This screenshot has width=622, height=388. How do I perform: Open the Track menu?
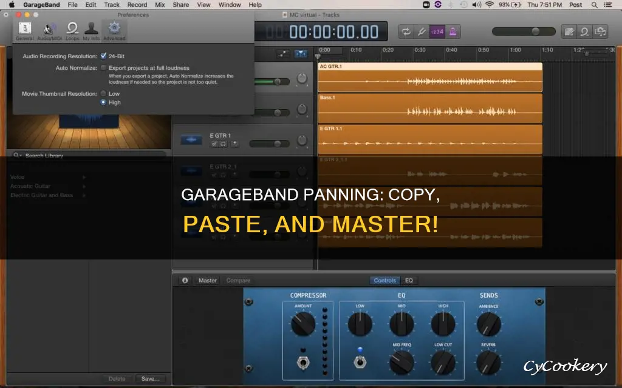112,5
